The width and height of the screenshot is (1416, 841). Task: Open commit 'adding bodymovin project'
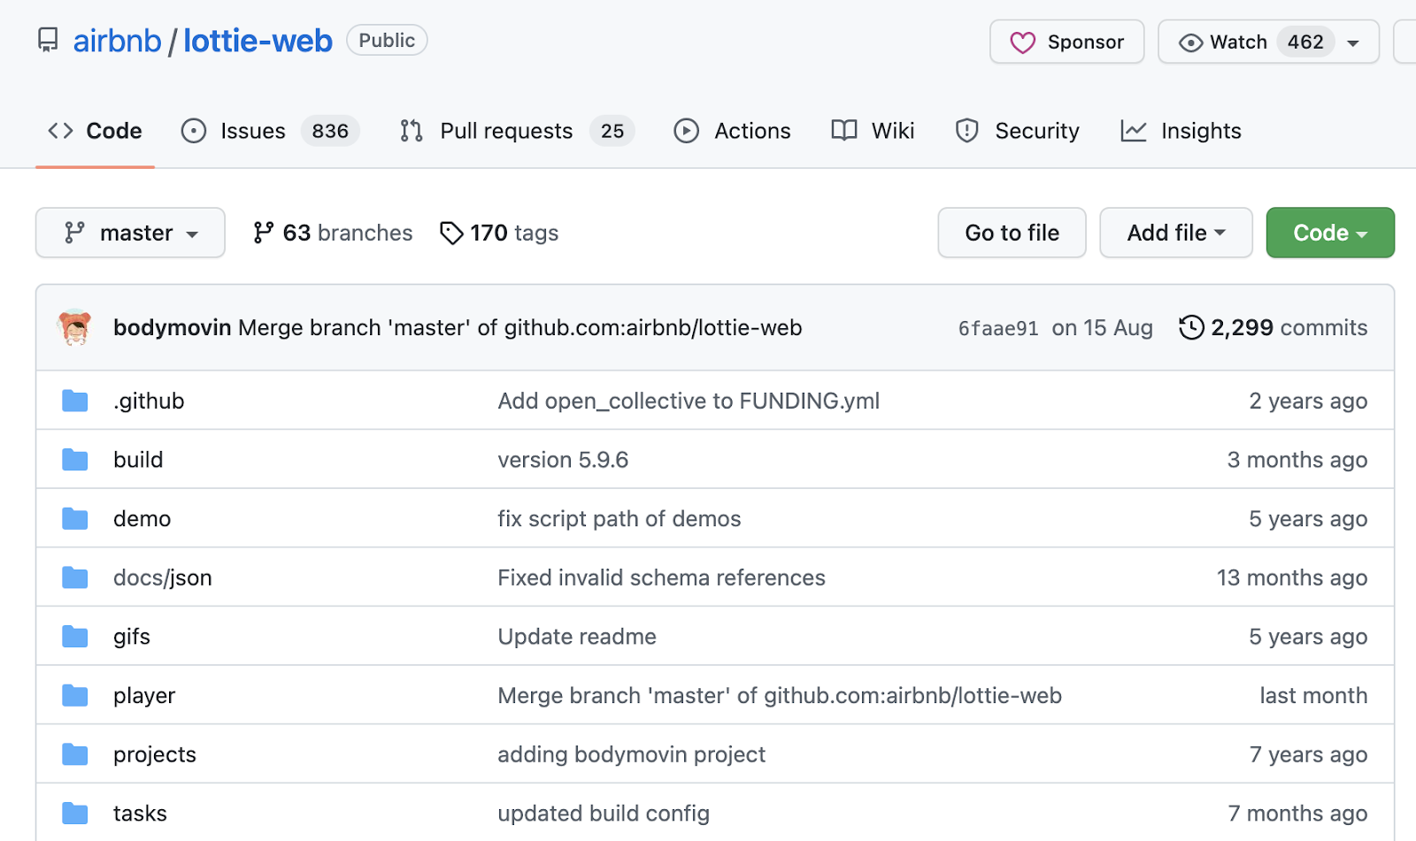point(631,754)
